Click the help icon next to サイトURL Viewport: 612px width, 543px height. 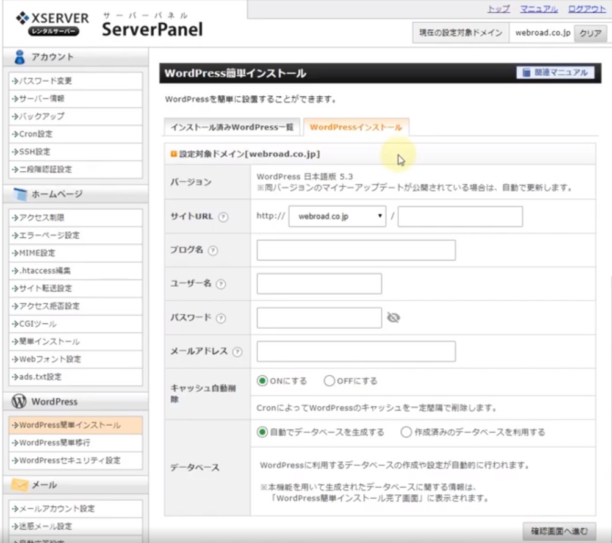coord(223,217)
